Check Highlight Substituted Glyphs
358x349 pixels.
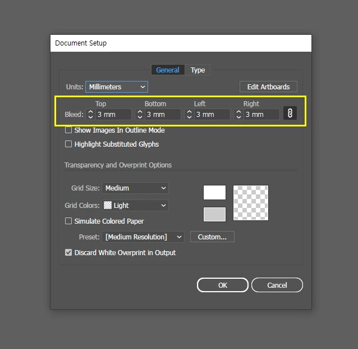[x=68, y=144]
